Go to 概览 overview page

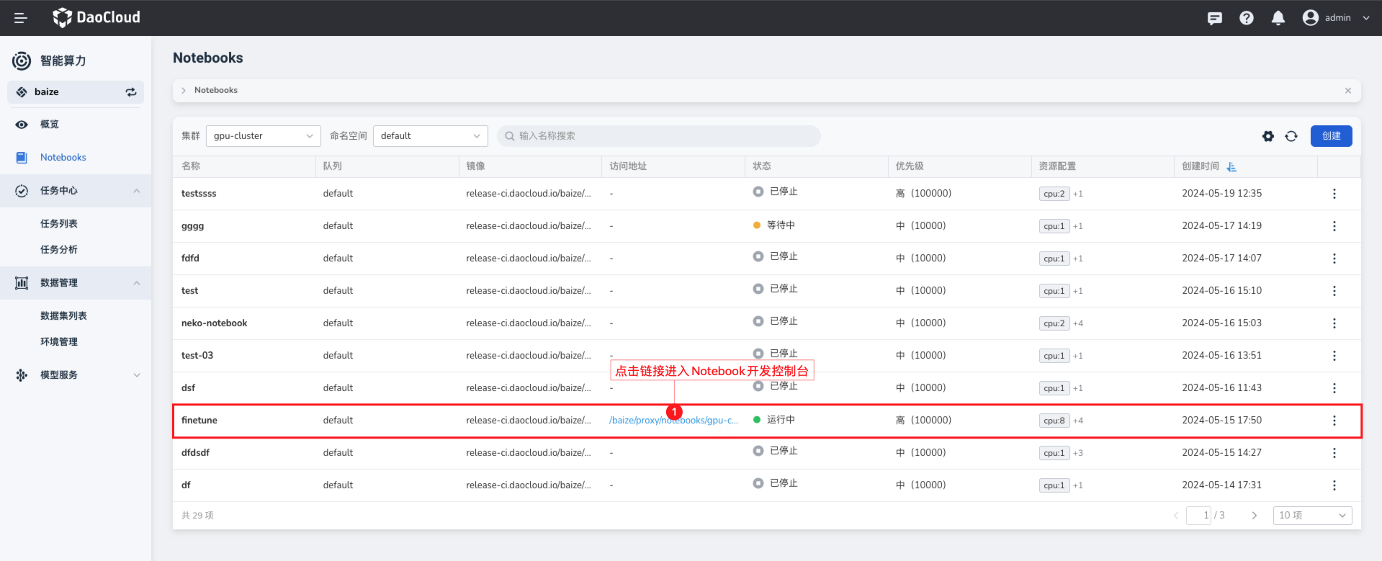point(50,125)
